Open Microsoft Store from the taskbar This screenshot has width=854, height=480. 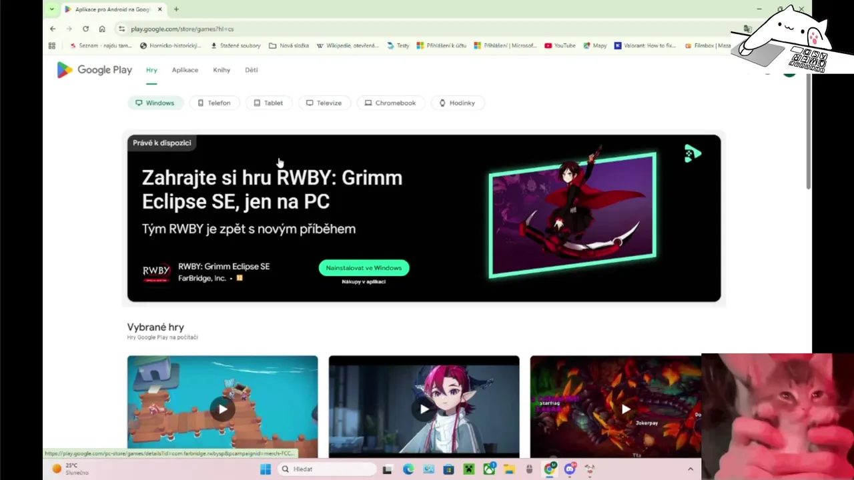[x=448, y=469]
